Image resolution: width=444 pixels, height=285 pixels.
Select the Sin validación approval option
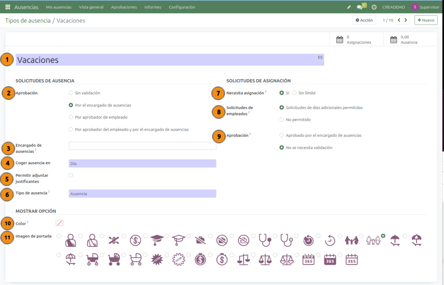coord(70,93)
